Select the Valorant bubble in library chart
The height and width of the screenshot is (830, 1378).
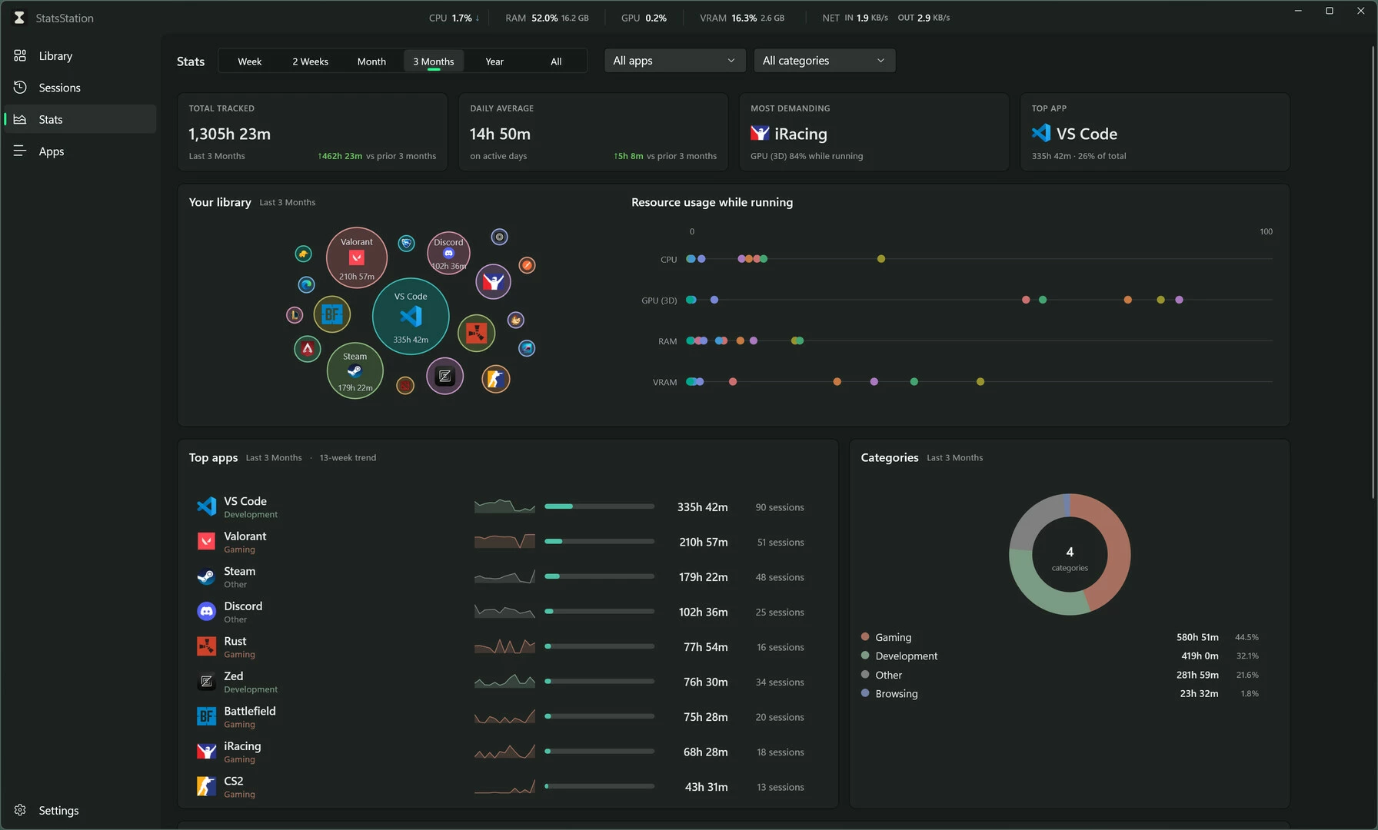357,257
